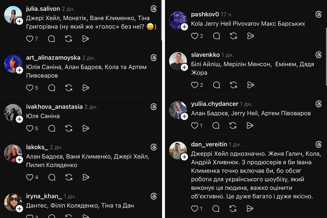Screen dimensions: 327x218
Task: Open yuliia.chydancer's avatar thumbnail
Action: tap(178, 110)
